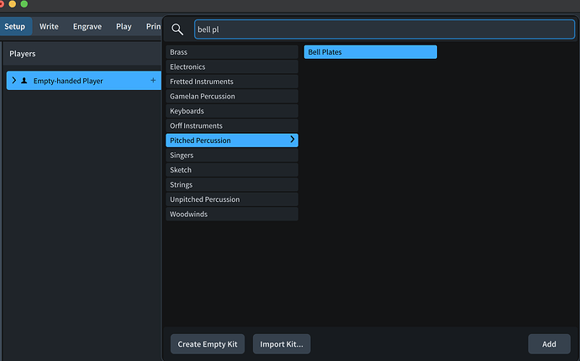
Task: Switch to Play mode
Action: 124,26
